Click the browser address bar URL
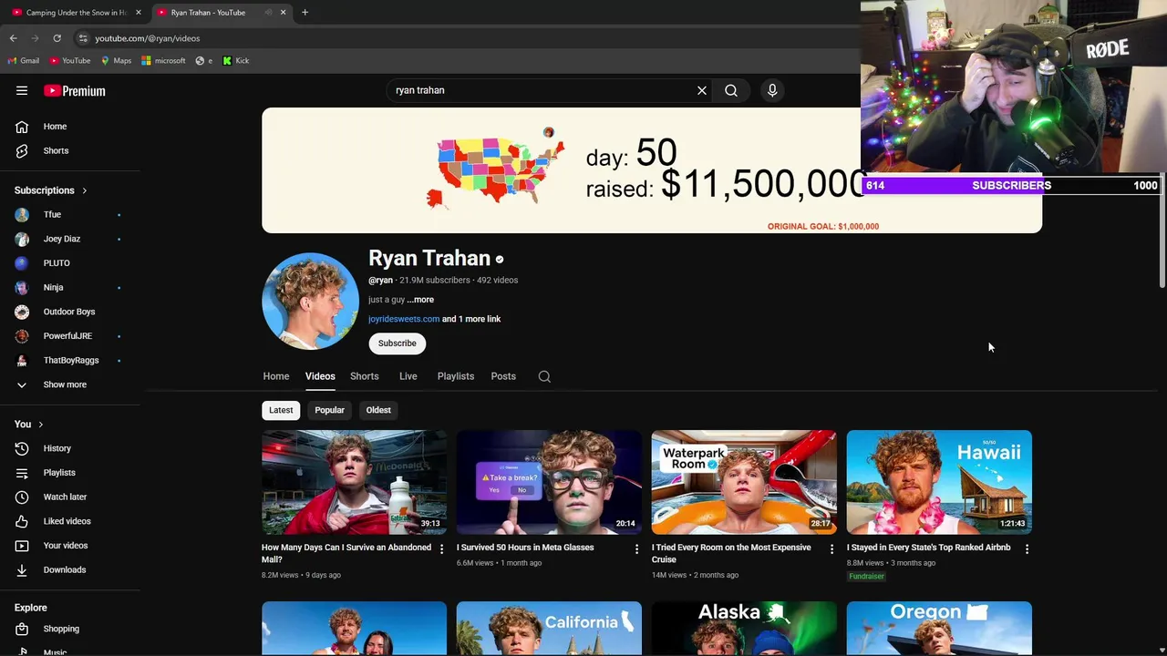Screen dimensions: 1167x656 [148, 38]
